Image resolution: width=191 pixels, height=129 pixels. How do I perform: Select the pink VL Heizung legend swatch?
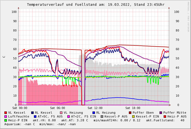coord(61,113)
